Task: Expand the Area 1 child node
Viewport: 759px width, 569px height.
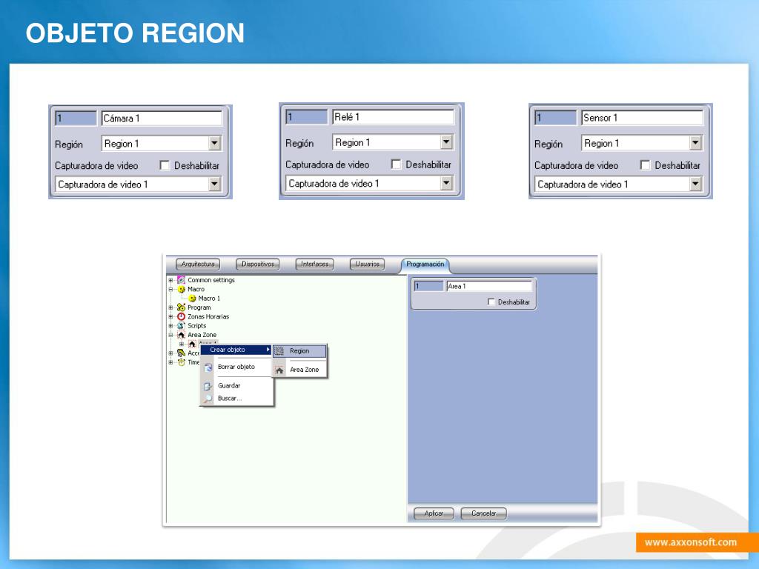Action: click(x=182, y=344)
